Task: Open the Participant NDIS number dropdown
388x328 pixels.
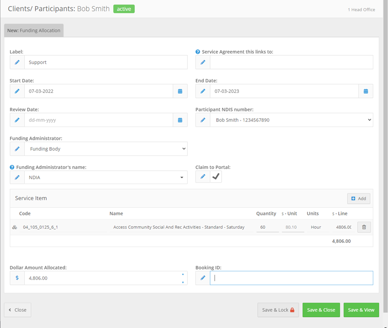Action: click(292, 120)
